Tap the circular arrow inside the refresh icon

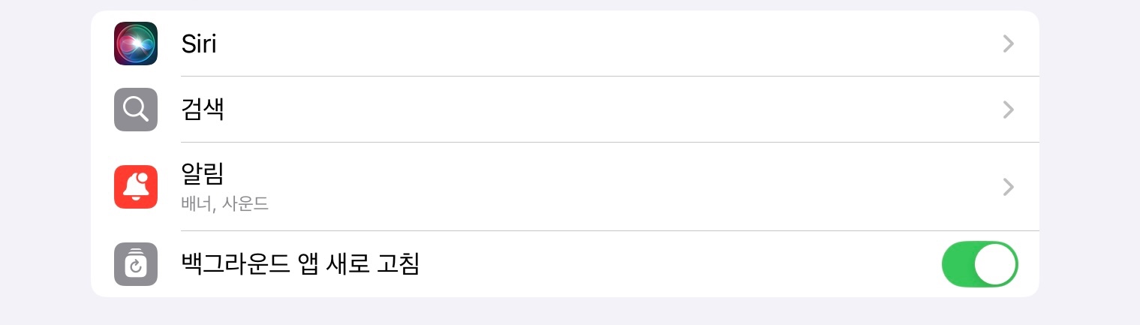136,267
